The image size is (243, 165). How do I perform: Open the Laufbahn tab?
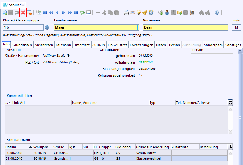pos(63,45)
